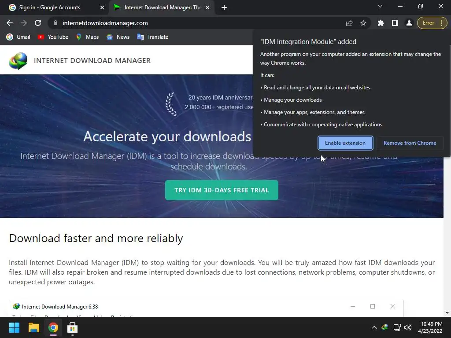Go forward with the forward arrow
The width and height of the screenshot is (451, 338).
[x=24, y=23]
